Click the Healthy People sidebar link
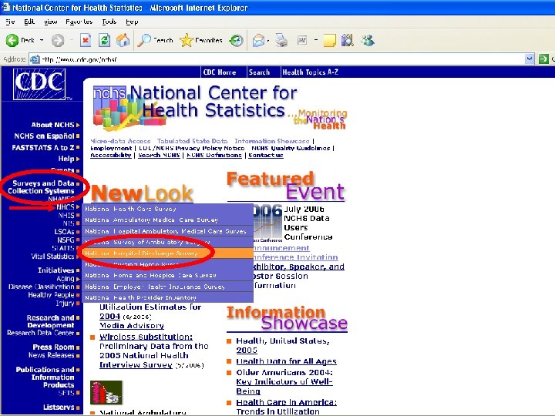 point(52,295)
